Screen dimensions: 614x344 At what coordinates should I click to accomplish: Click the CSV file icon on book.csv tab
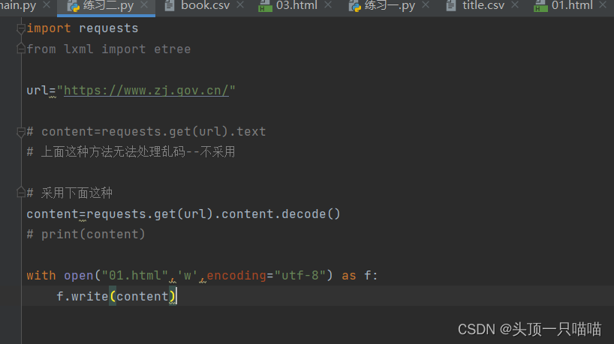169,5
